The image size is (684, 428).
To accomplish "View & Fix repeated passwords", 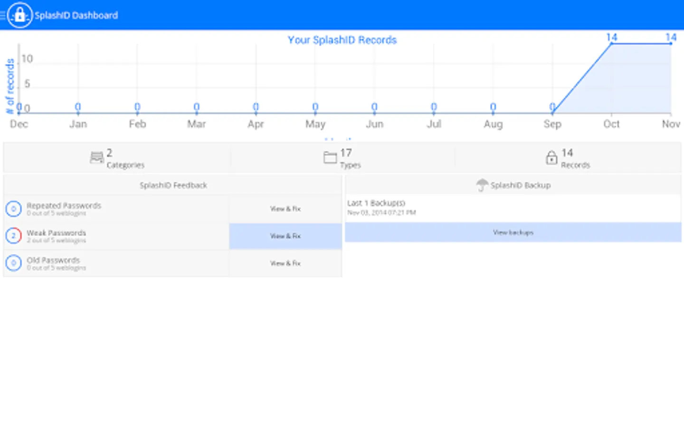I will point(285,209).
